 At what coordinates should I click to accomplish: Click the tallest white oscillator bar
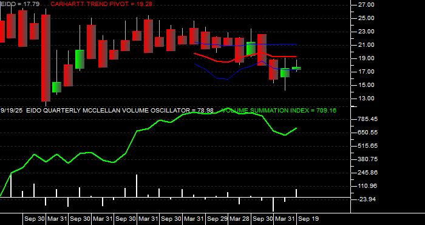click(x=137, y=185)
